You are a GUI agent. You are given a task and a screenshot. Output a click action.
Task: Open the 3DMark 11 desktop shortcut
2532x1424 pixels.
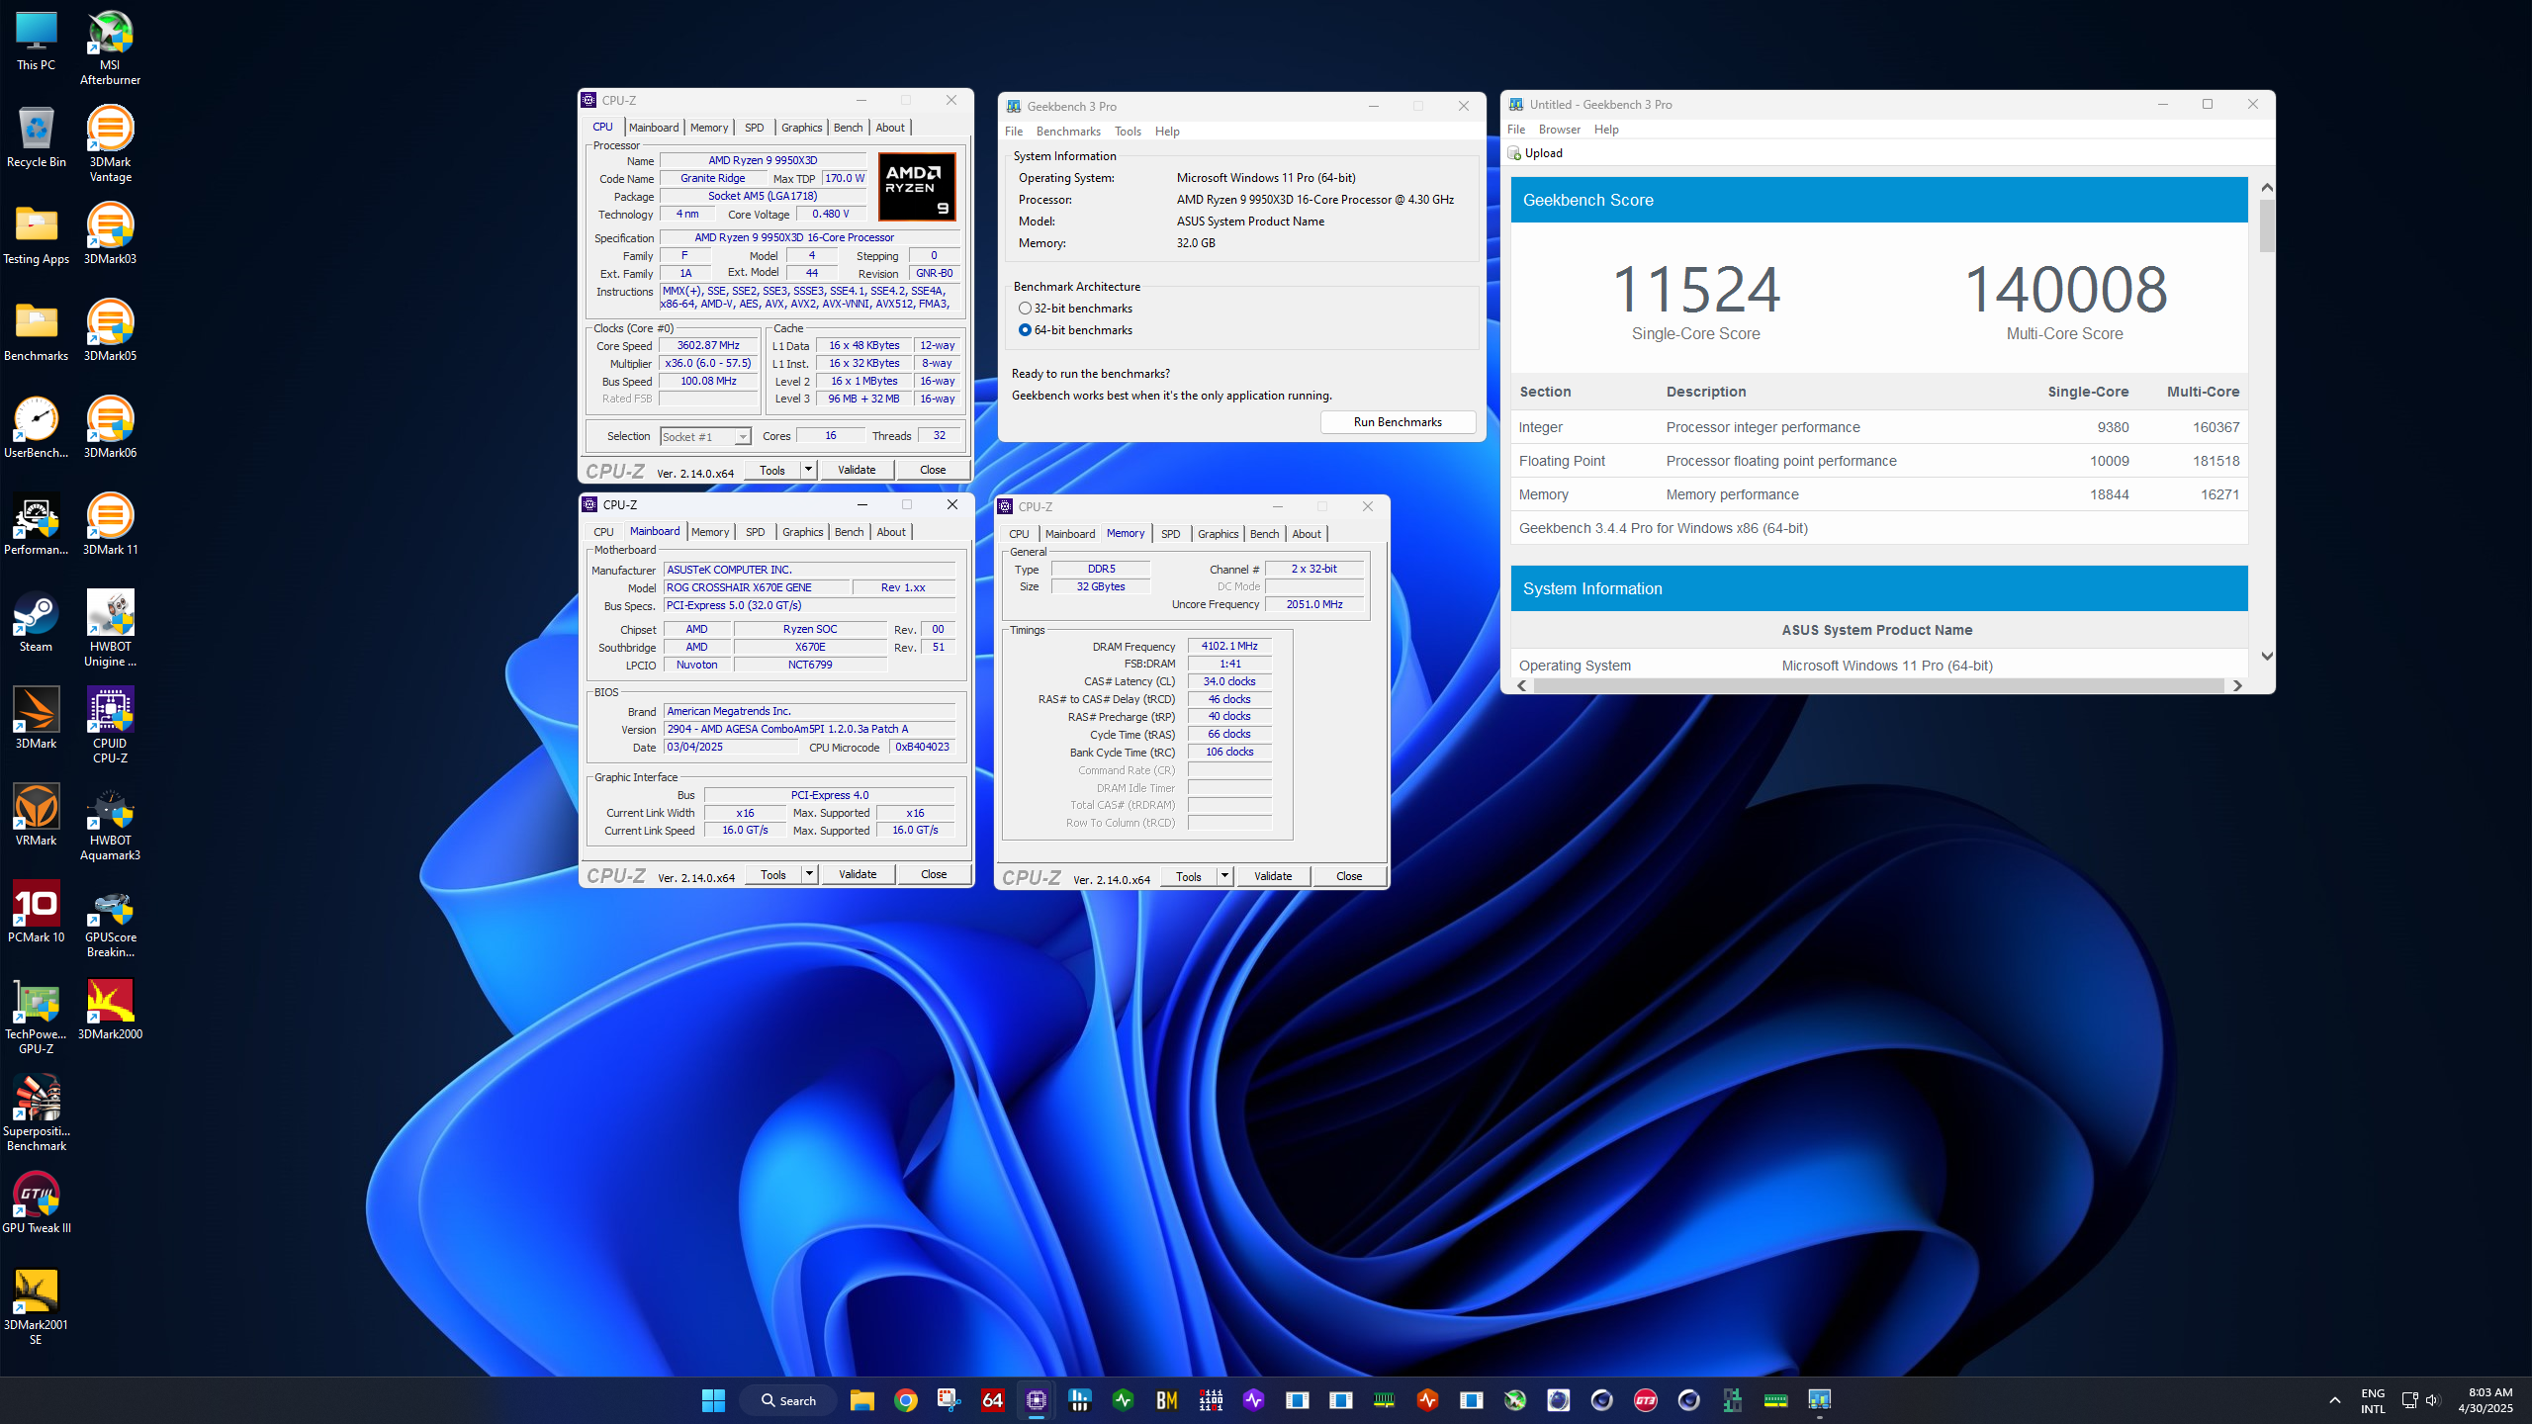110,524
